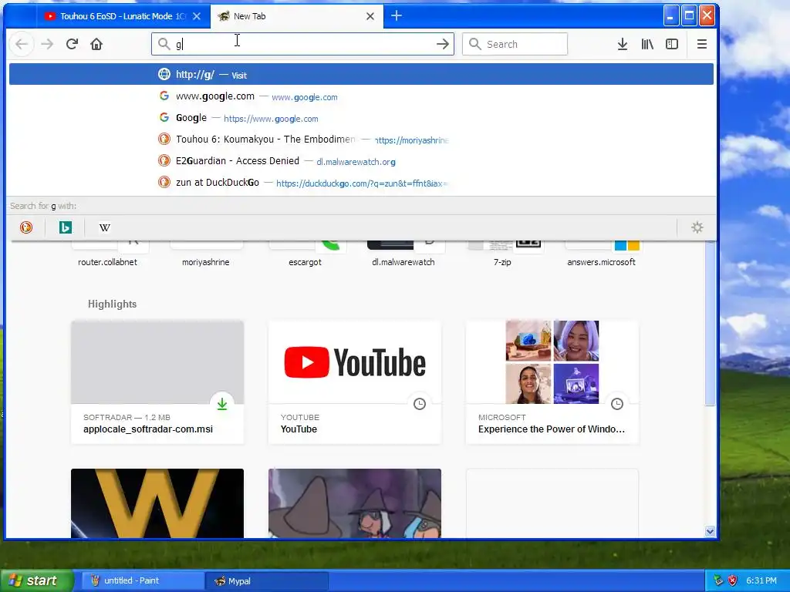The height and width of the screenshot is (592, 790).
Task: Open a new tab with plus button
Action: click(x=397, y=16)
